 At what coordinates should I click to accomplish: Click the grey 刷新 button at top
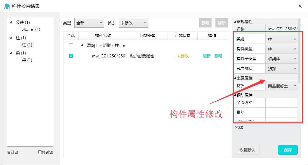[x=221, y=23]
